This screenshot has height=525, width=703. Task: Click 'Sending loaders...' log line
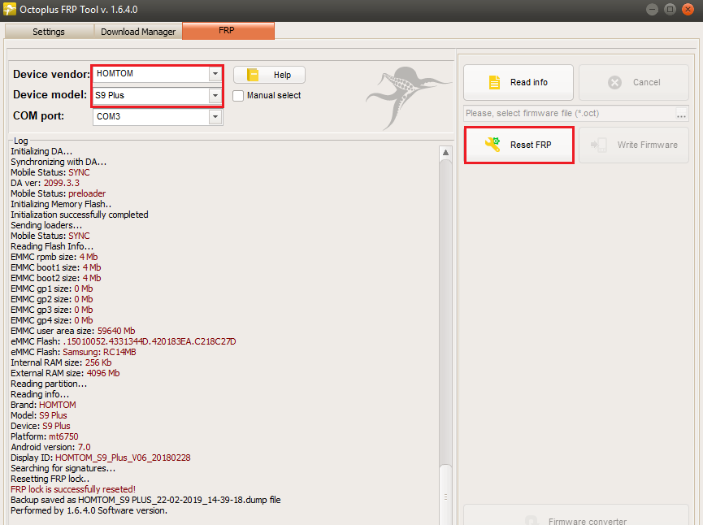[46, 225]
